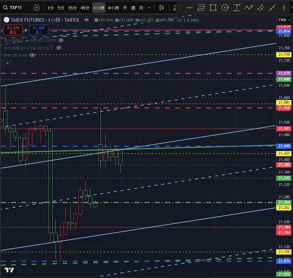Switch to the 1分 interval

click(50, 8)
